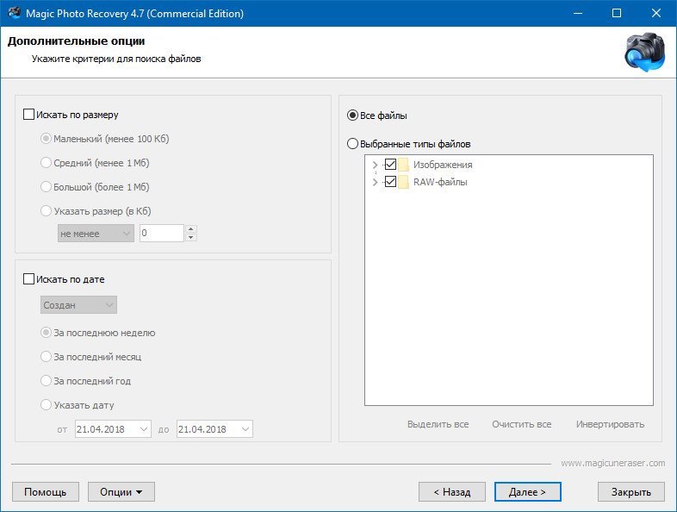The height and width of the screenshot is (512, 677).
Task: Open the Создан dropdown
Action: (x=78, y=305)
